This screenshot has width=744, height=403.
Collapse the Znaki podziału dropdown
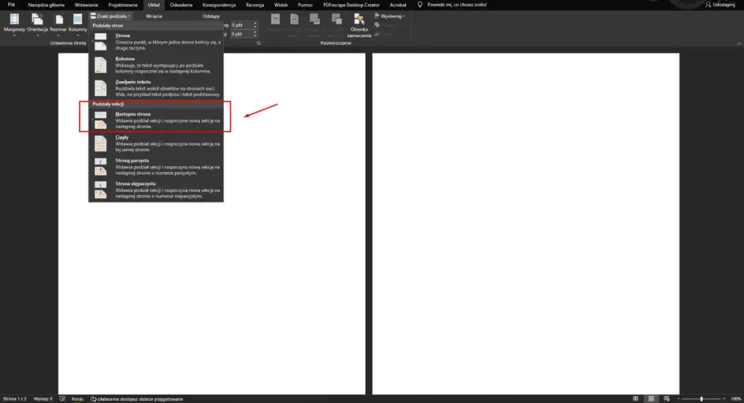point(110,15)
